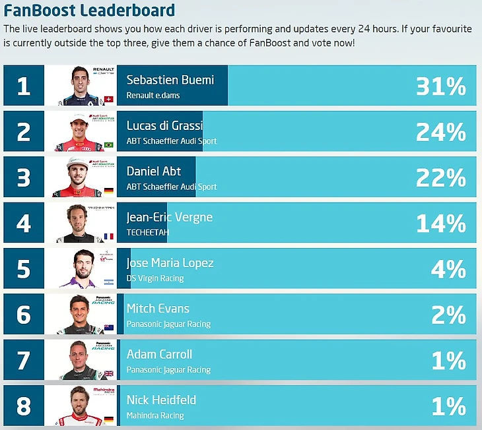The width and height of the screenshot is (482, 430).
Task: Click Lucas di Grassi's driver portrait
Action: coord(81,131)
